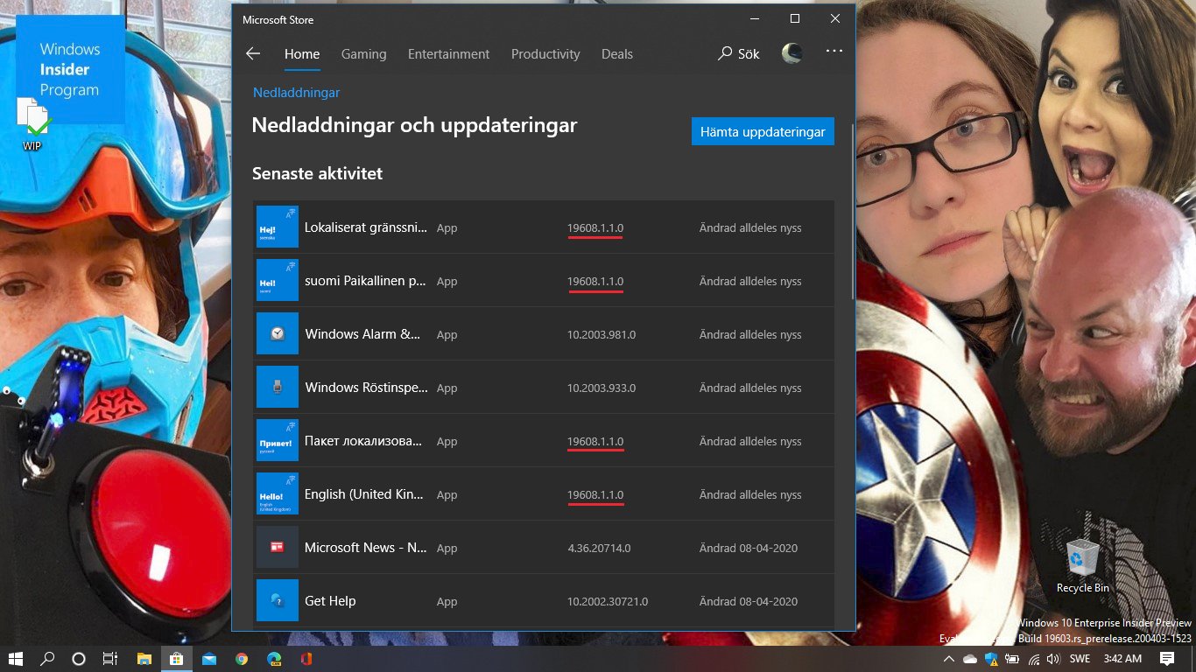Open OneDrive cloud tray icon
1196x672 pixels.
970,659
